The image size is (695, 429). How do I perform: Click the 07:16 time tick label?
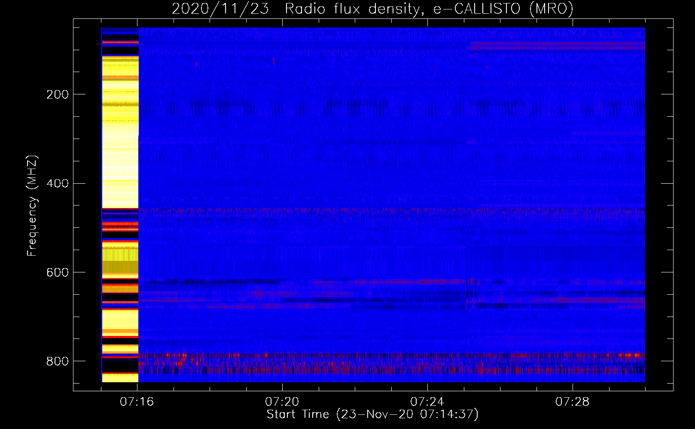137,402
